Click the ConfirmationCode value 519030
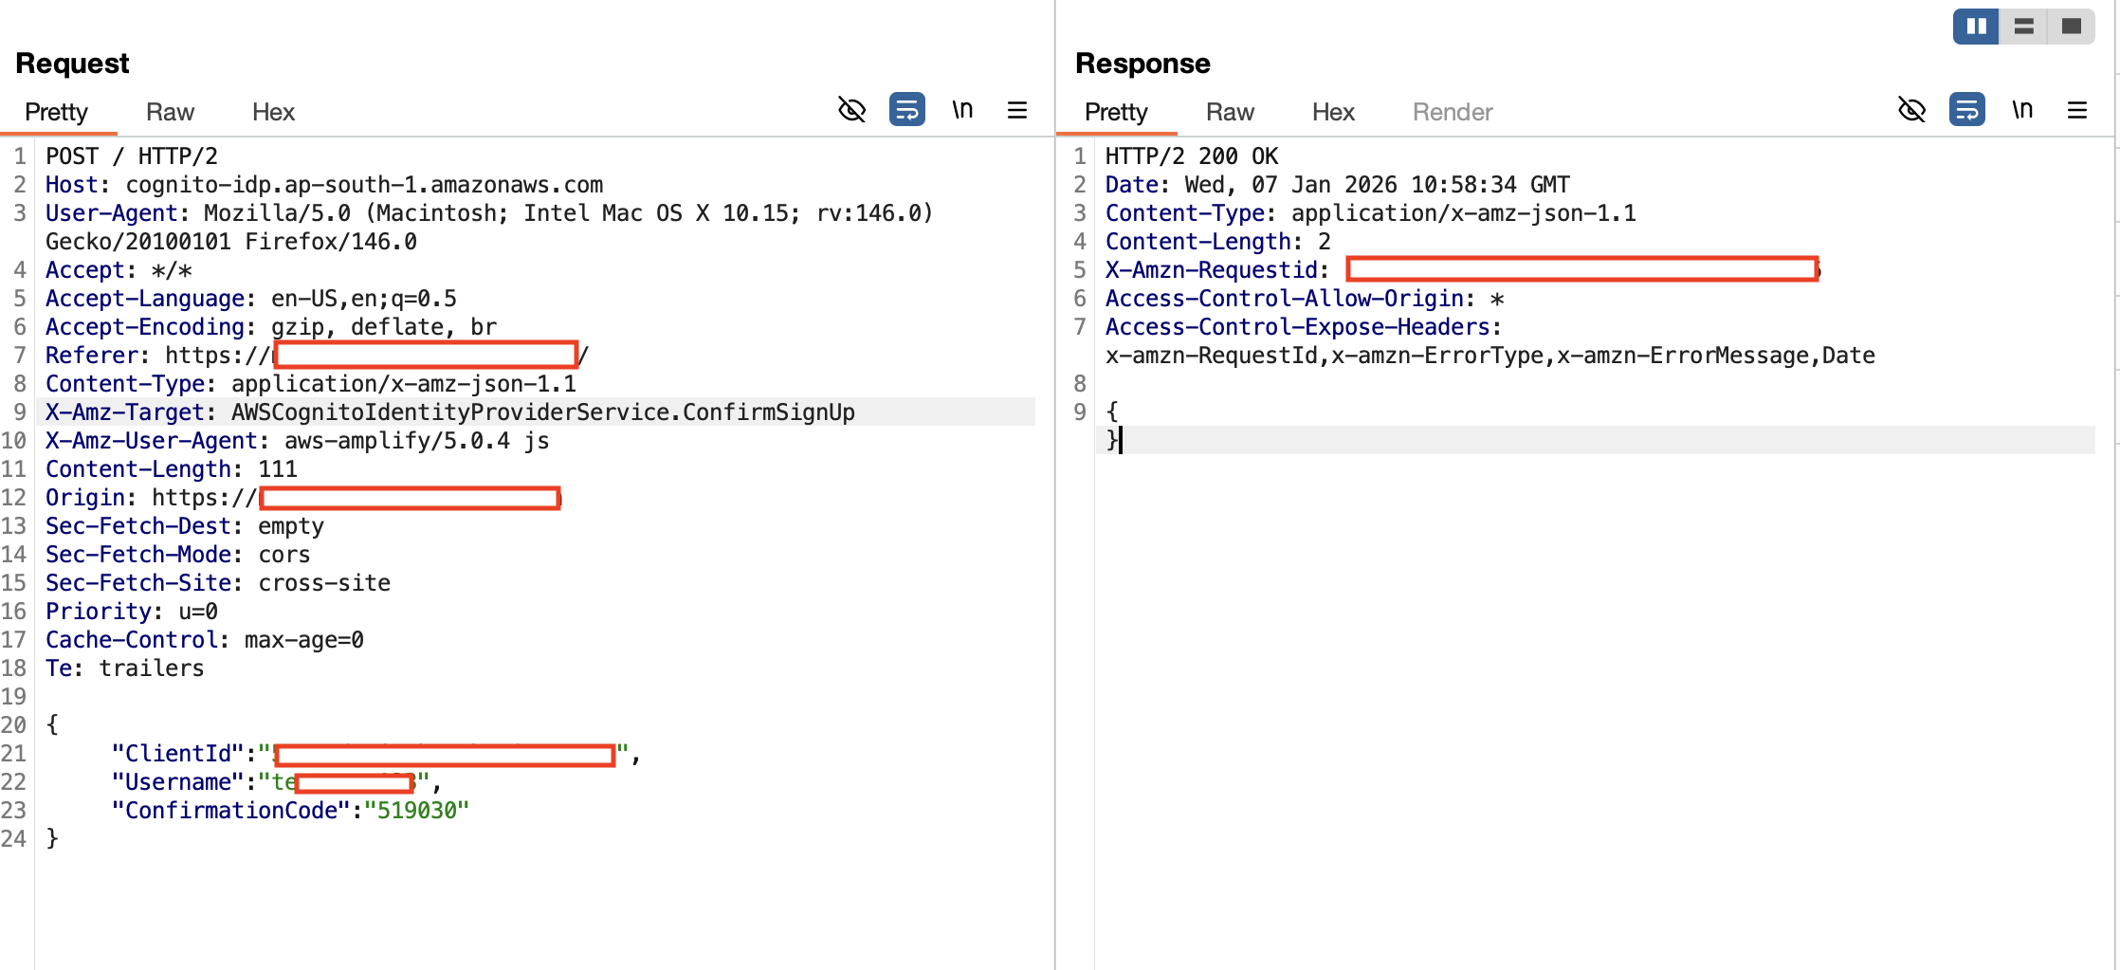Viewport: 2120px width, 970px height. pos(416,811)
